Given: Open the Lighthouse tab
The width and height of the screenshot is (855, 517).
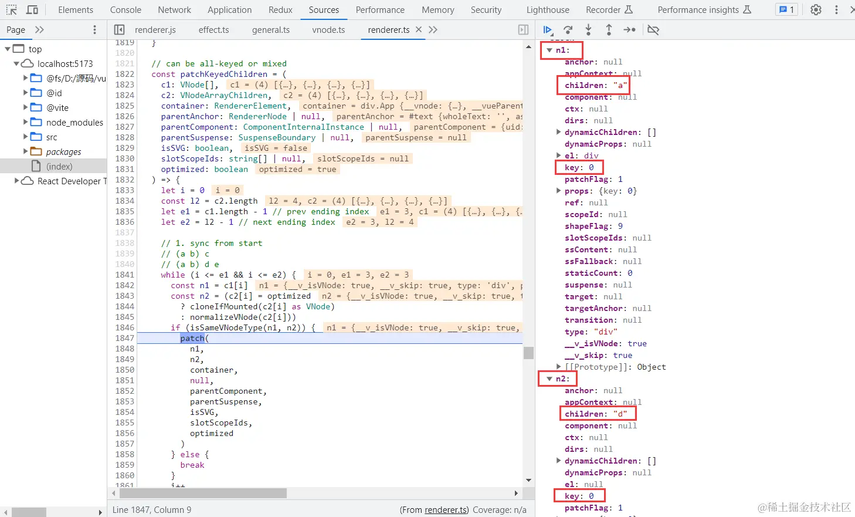Looking at the screenshot, I should click(x=548, y=10).
